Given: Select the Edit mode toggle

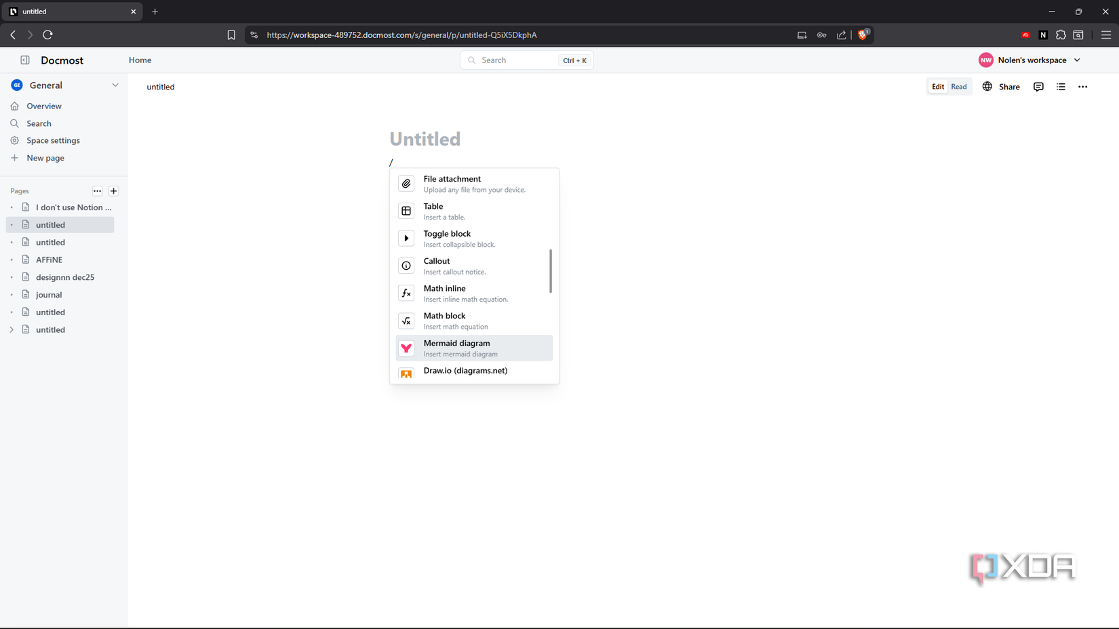Looking at the screenshot, I should pyautogui.click(x=937, y=86).
